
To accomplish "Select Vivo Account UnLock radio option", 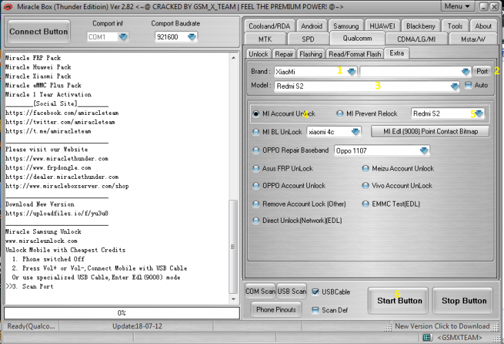I will click(366, 186).
